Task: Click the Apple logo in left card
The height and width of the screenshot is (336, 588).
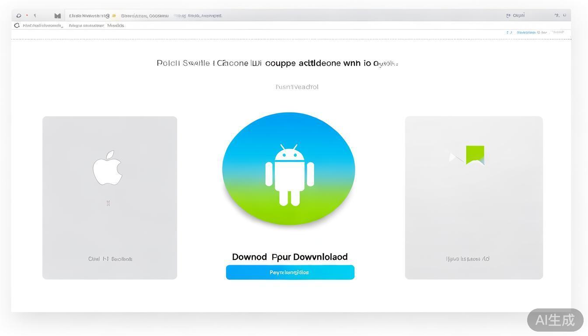Action: coord(108,168)
